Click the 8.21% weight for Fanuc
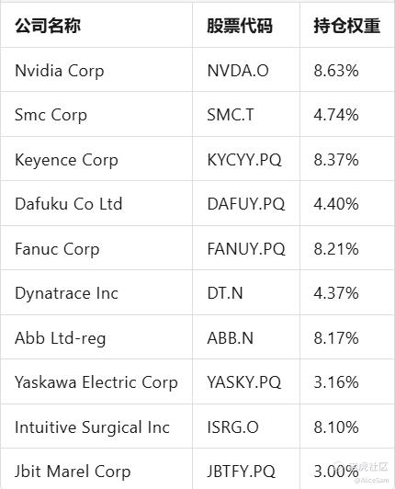Image resolution: width=395 pixels, height=489 pixels. pos(336,249)
